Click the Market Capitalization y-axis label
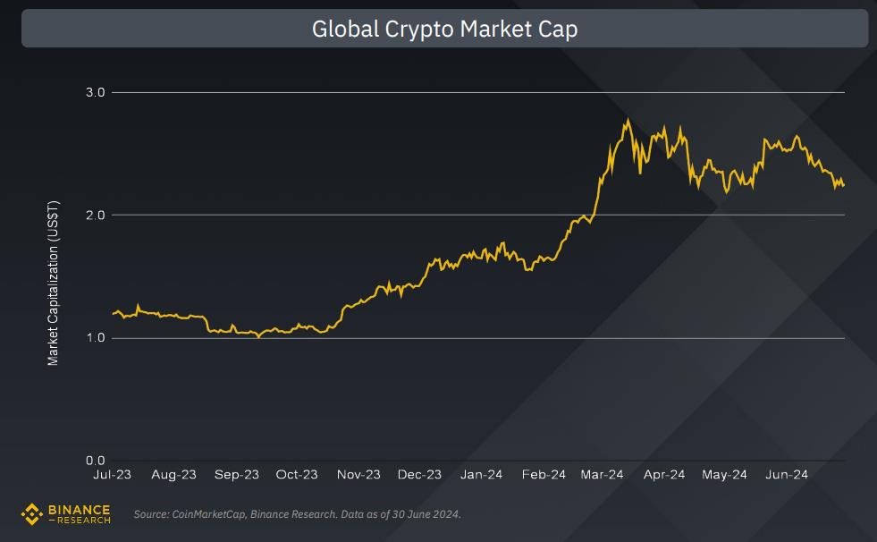 (53, 282)
